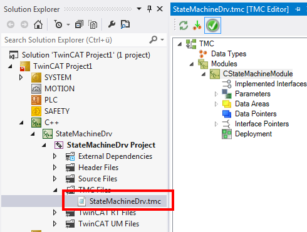
Task: Select StateMachineDrv Project in the tree
Action: (111, 145)
